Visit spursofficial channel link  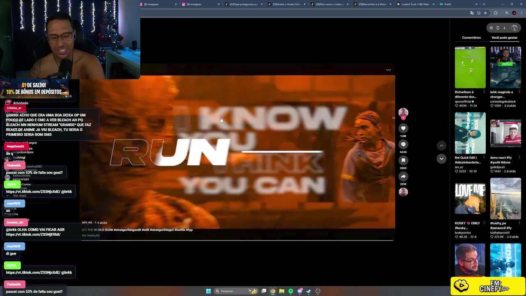[463, 102]
